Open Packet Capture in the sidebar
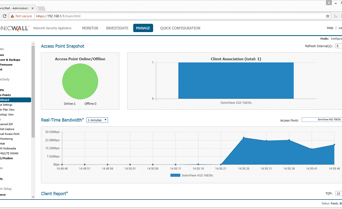342x209 pixels. coord(7,129)
